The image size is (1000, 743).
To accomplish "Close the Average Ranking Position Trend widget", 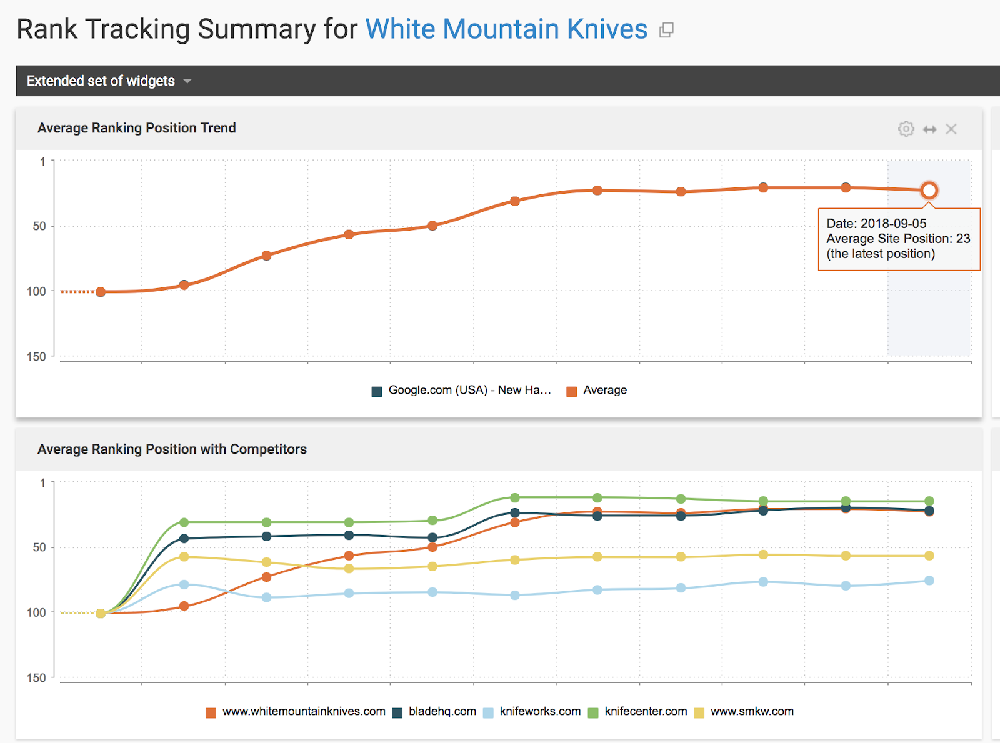I will coord(951,129).
